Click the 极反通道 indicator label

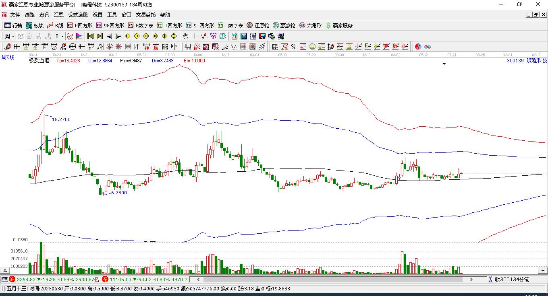coord(39,61)
